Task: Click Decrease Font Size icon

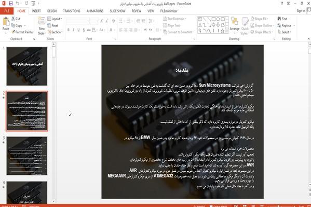Action: [107, 21]
